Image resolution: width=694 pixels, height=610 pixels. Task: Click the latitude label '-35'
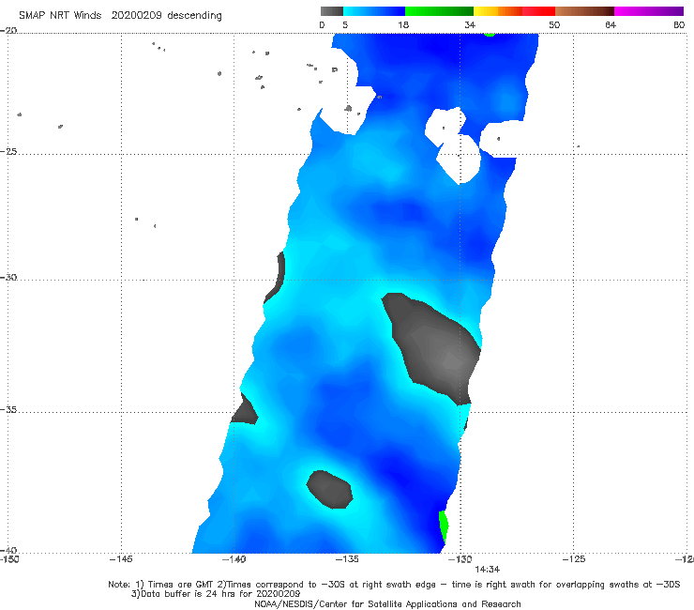(8, 409)
